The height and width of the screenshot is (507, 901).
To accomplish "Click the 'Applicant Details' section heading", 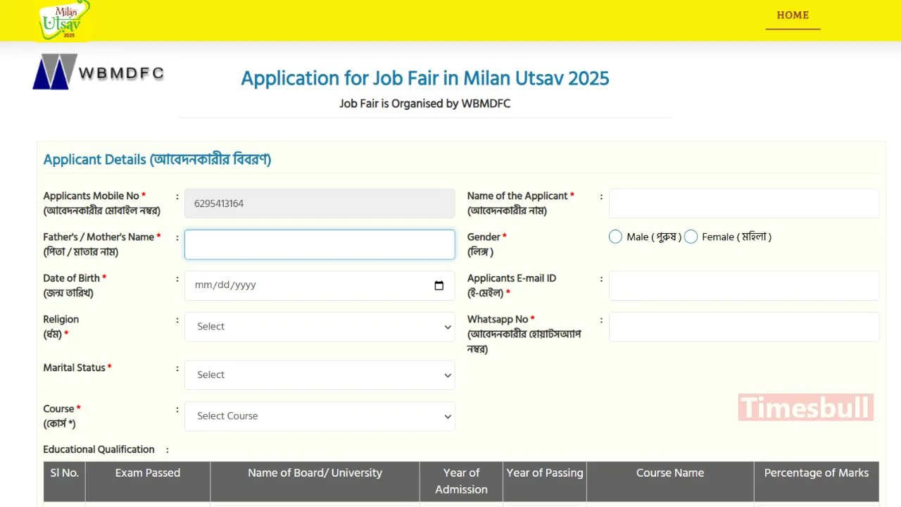I will [157, 159].
